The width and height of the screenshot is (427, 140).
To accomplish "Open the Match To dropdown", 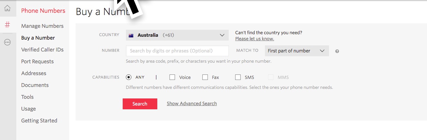I will [x=297, y=51].
